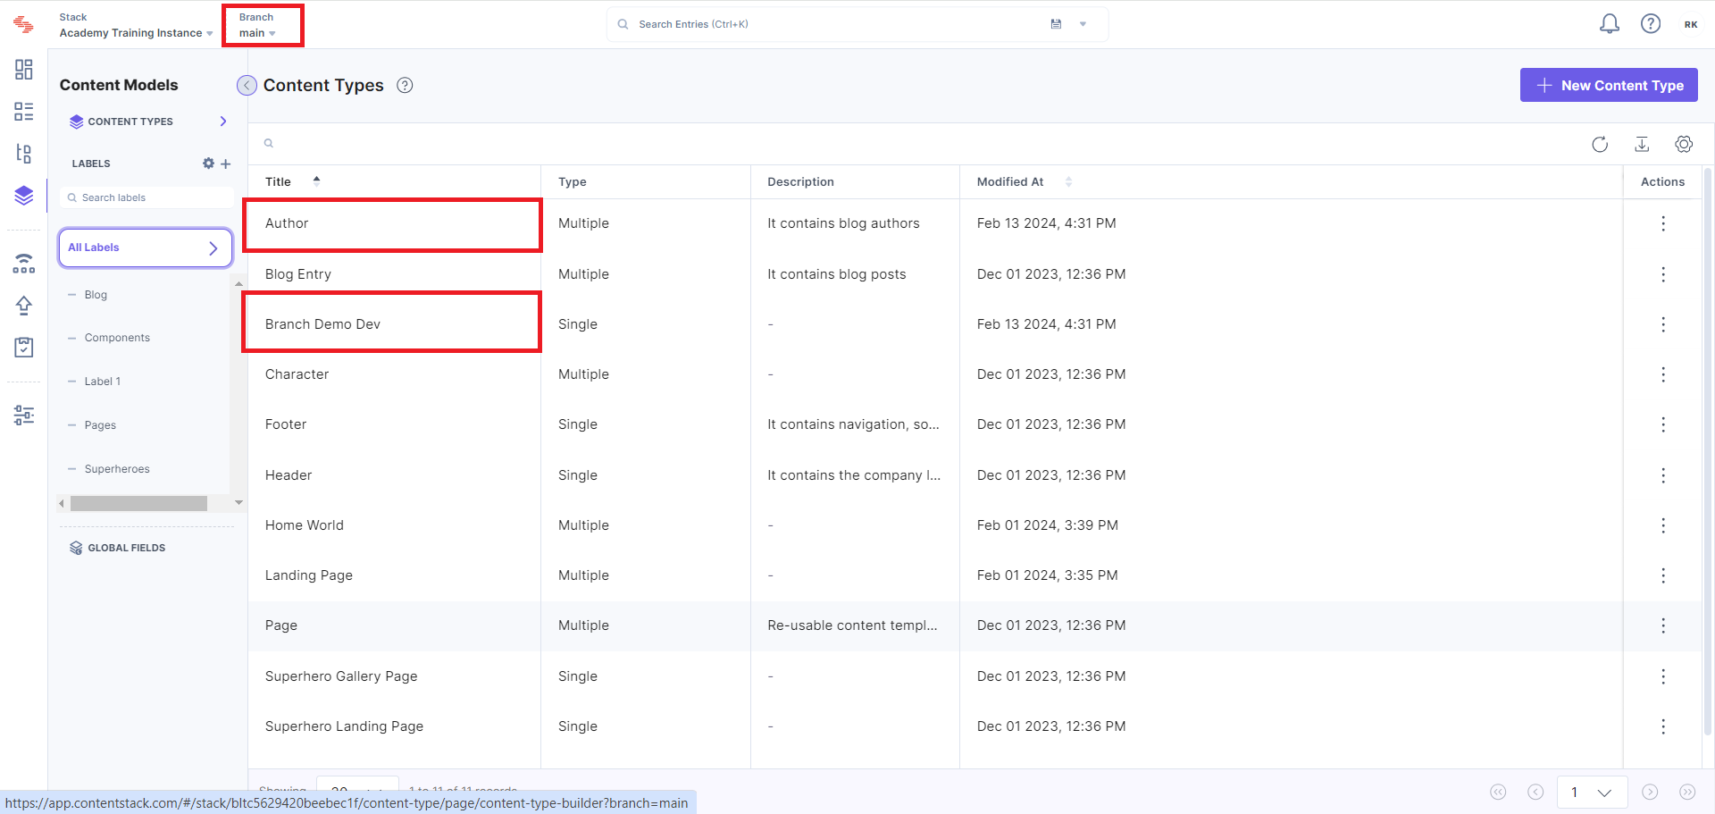This screenshot has height=814, width=1715.
Task: Go to the first page
Action: (1498, 793)
